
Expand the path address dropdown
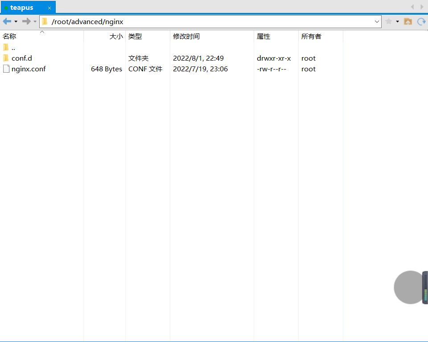point(377,21)
